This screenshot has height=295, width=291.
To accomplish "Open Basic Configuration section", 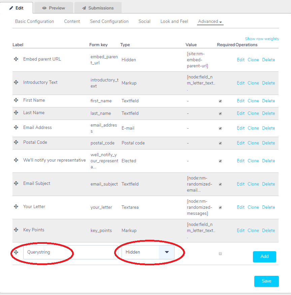I will pos(35,22).
